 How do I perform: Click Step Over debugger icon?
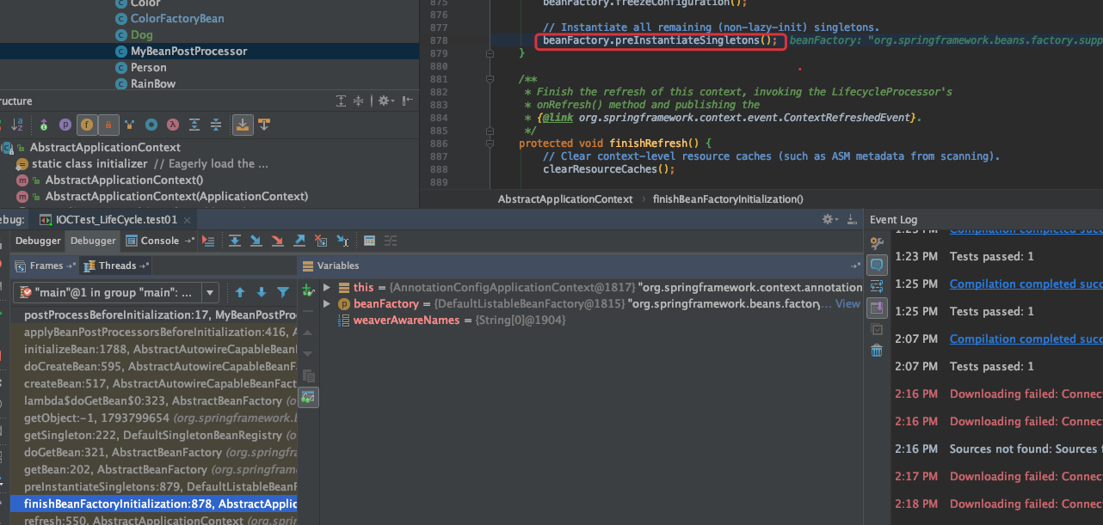(x=234, y=241)
